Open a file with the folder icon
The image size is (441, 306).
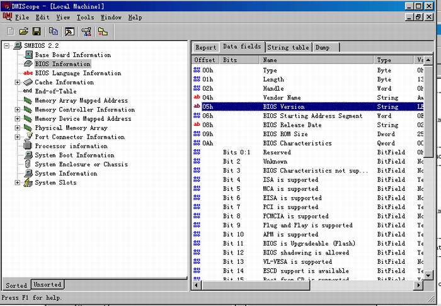[x=24, y=31]
